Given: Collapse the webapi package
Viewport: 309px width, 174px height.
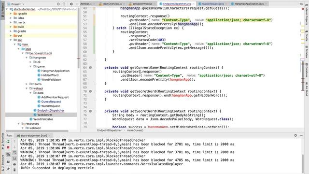Looking at the screenshot, I should click(27, 88).
